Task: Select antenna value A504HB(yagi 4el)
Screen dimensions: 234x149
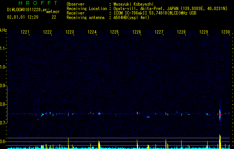Action: (131, 18)
